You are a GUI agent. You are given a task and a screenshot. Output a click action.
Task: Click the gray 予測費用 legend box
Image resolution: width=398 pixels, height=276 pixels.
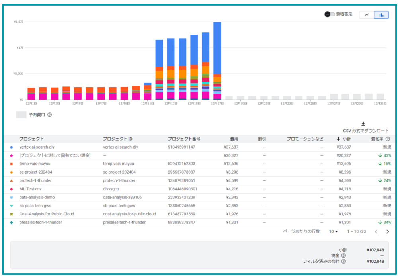[x=21, y=115]
